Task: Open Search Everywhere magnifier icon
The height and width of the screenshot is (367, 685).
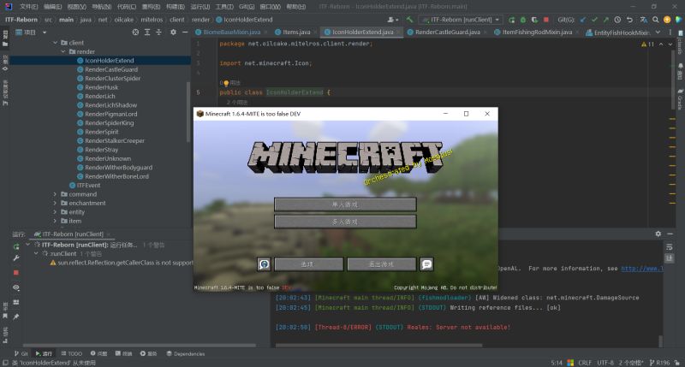Action: tap(655, 20)
